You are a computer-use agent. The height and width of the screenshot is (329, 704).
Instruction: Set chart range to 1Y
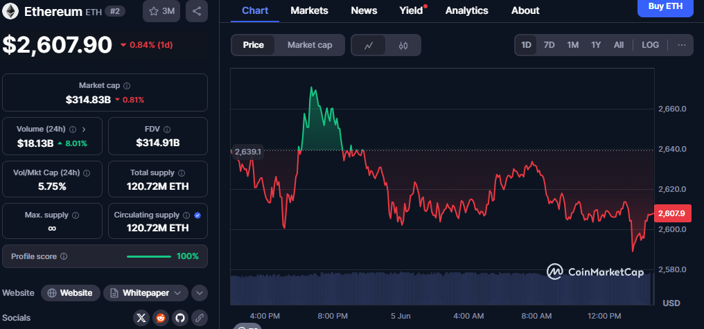596,45
